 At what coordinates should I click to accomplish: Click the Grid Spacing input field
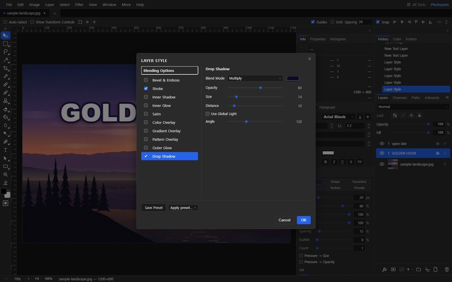(365, 22)
